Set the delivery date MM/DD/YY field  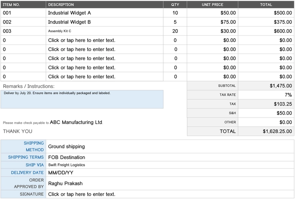[x=60, y=173]
